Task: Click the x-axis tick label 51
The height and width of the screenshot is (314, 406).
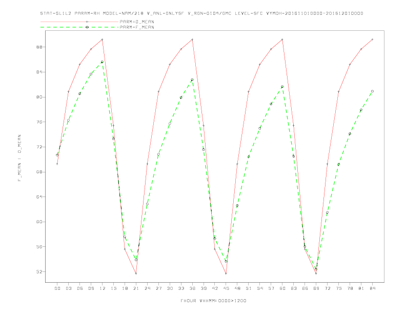Action: (249, 288)
